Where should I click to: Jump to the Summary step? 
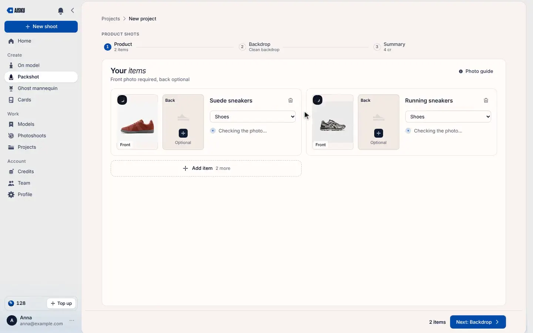click(389, 47)
